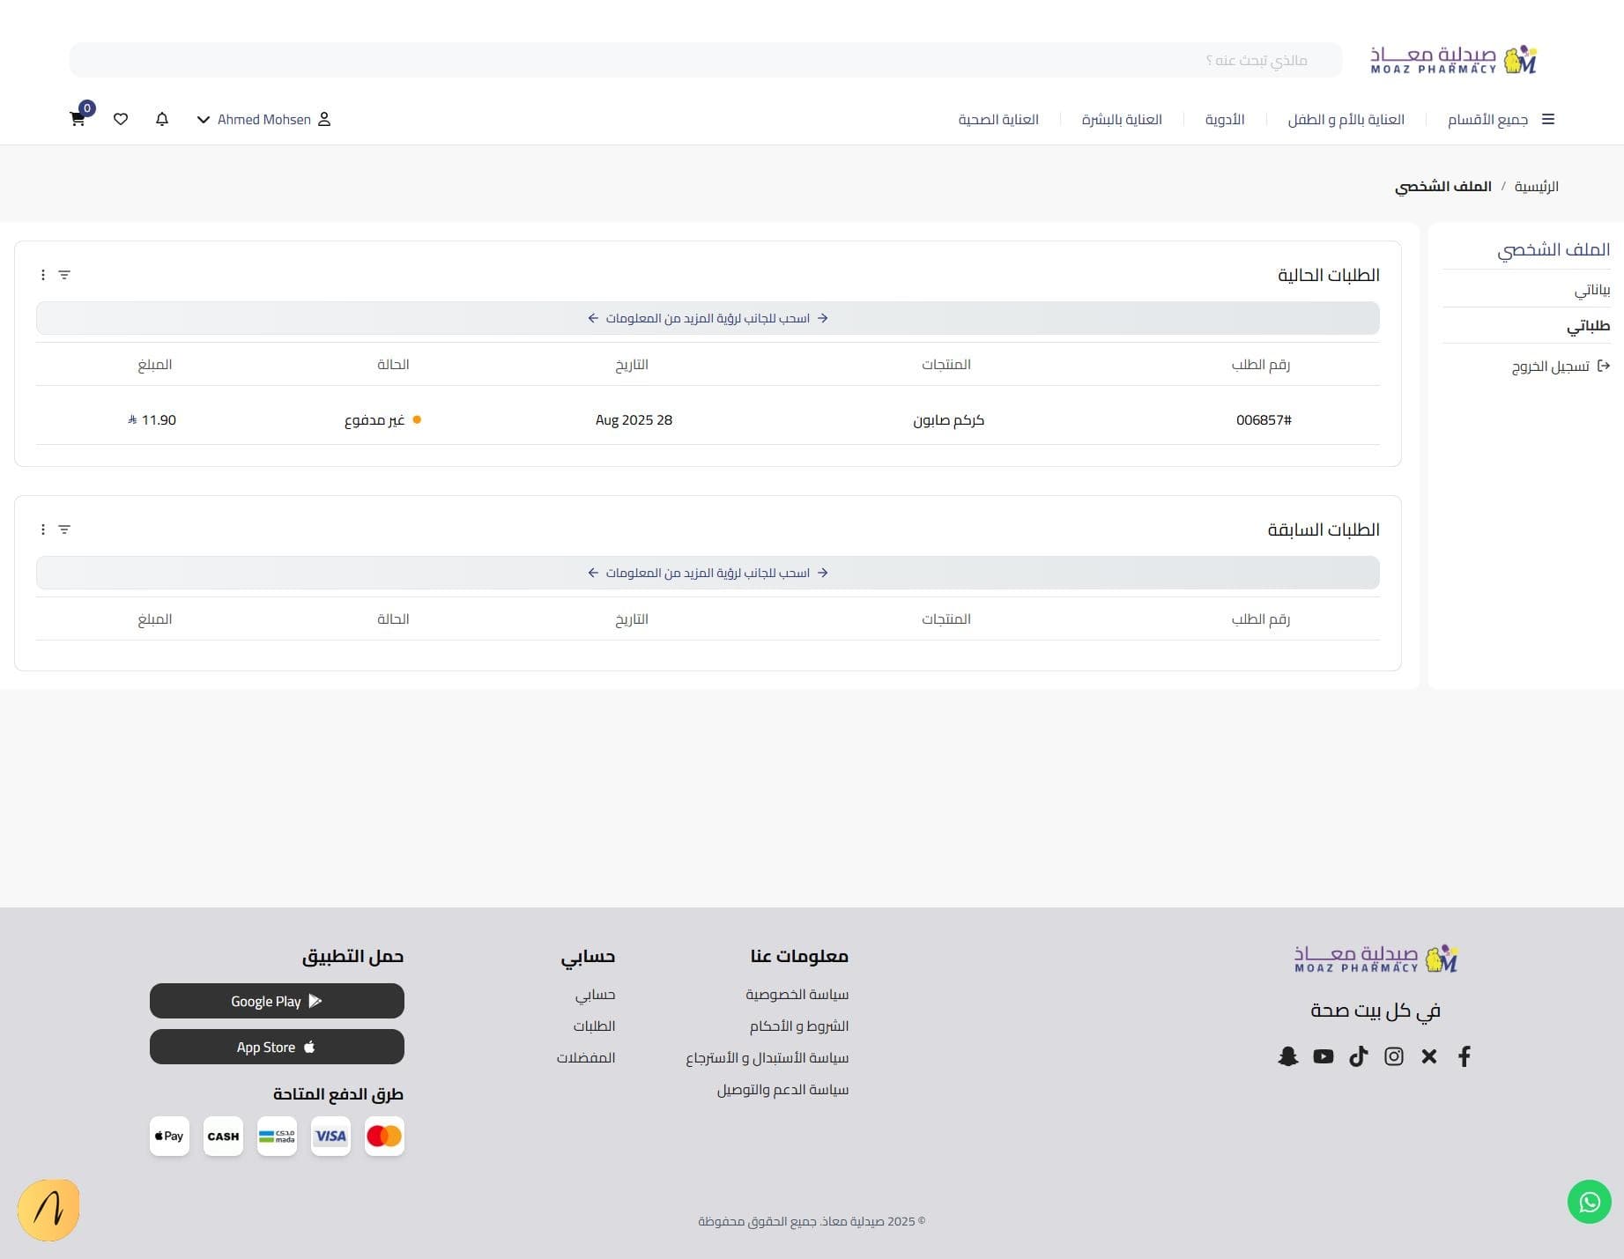Open the Facebook social link
This screenshot has width=1624, height=1259.
pyautogui.click(x=1464, y=1056)
